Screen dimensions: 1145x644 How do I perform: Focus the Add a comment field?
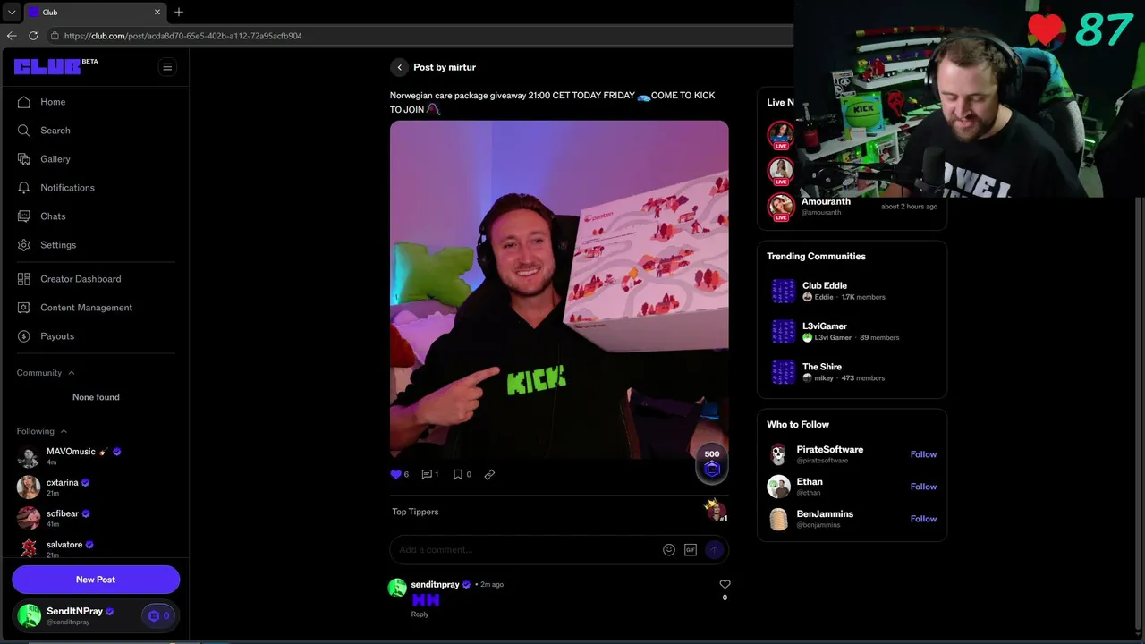(526, 550)
